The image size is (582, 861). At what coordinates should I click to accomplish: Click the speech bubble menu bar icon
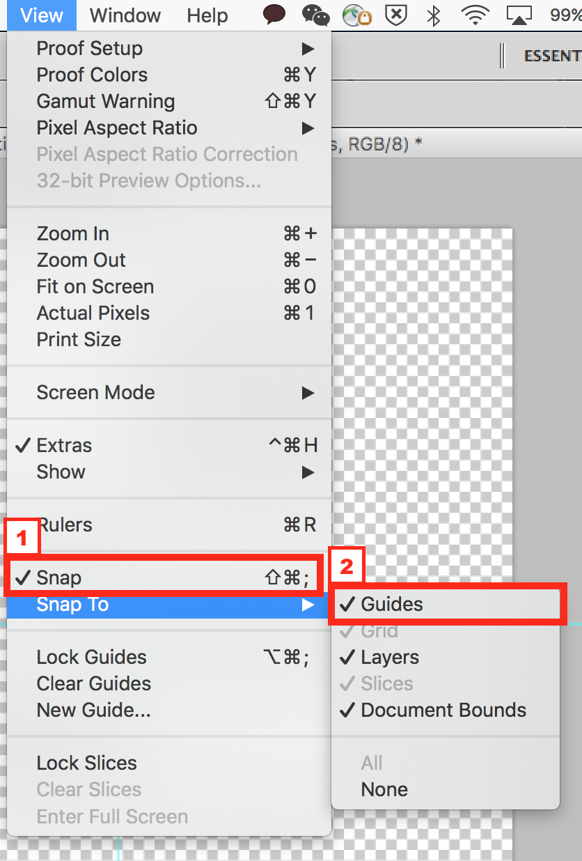[x=274, y=15]
